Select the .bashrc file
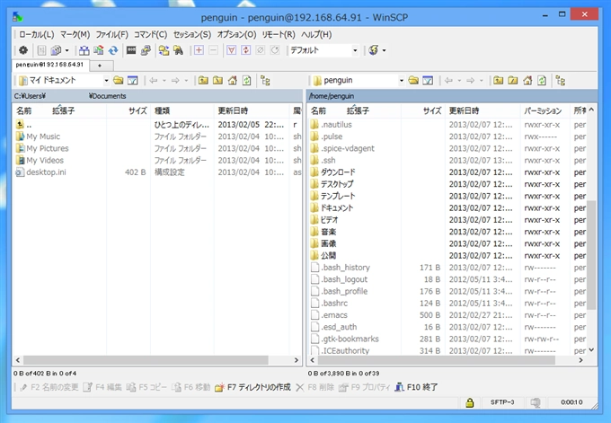611x423 pixels. click(x=330, y=304)
